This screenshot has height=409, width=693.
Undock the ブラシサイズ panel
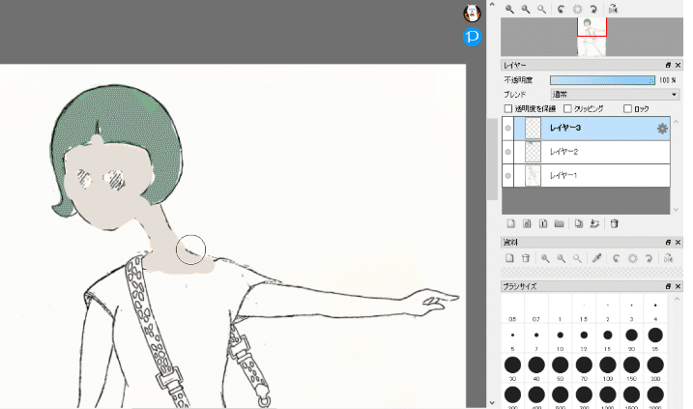pos(668,287)
